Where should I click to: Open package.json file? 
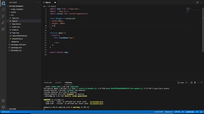16,47
